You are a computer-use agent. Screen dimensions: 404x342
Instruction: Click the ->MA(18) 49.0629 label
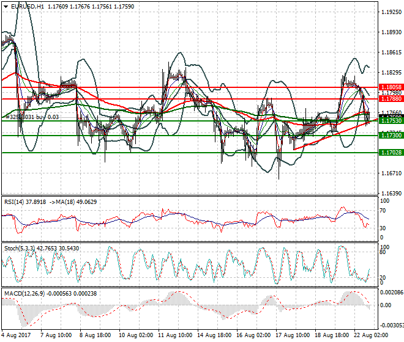(73, 202)
